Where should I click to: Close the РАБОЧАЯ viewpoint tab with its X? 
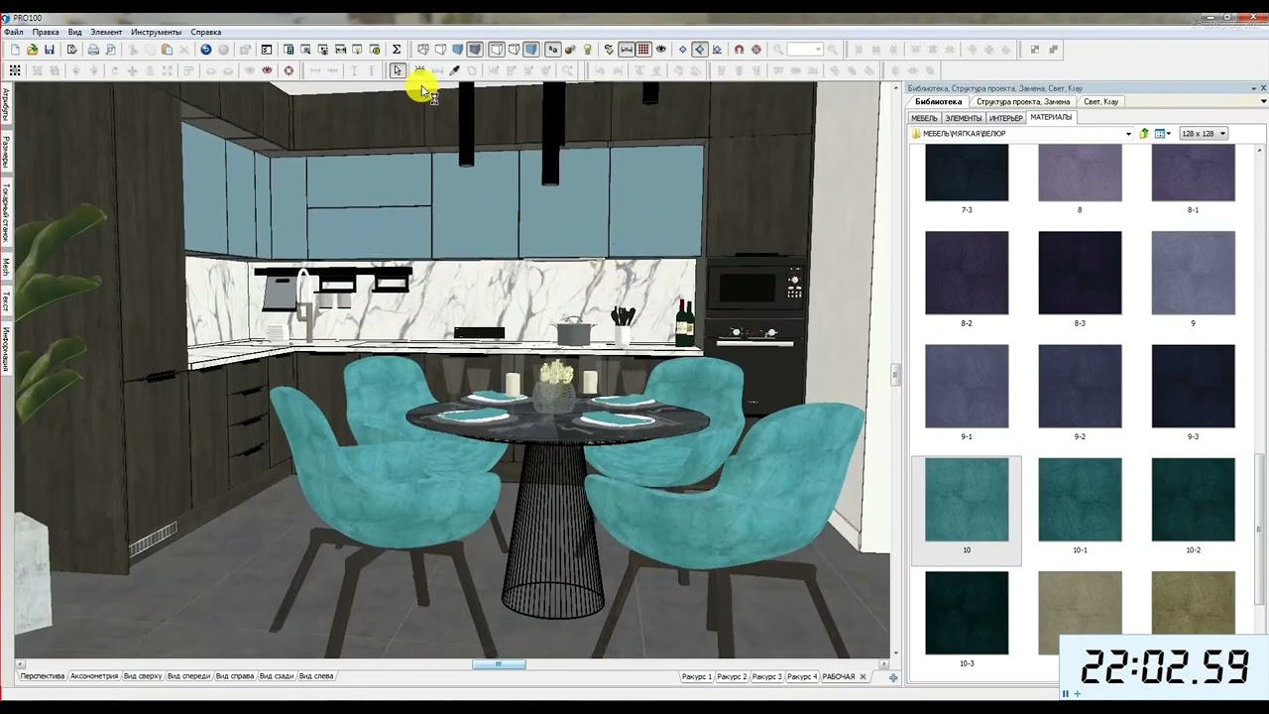pos(863,676)
